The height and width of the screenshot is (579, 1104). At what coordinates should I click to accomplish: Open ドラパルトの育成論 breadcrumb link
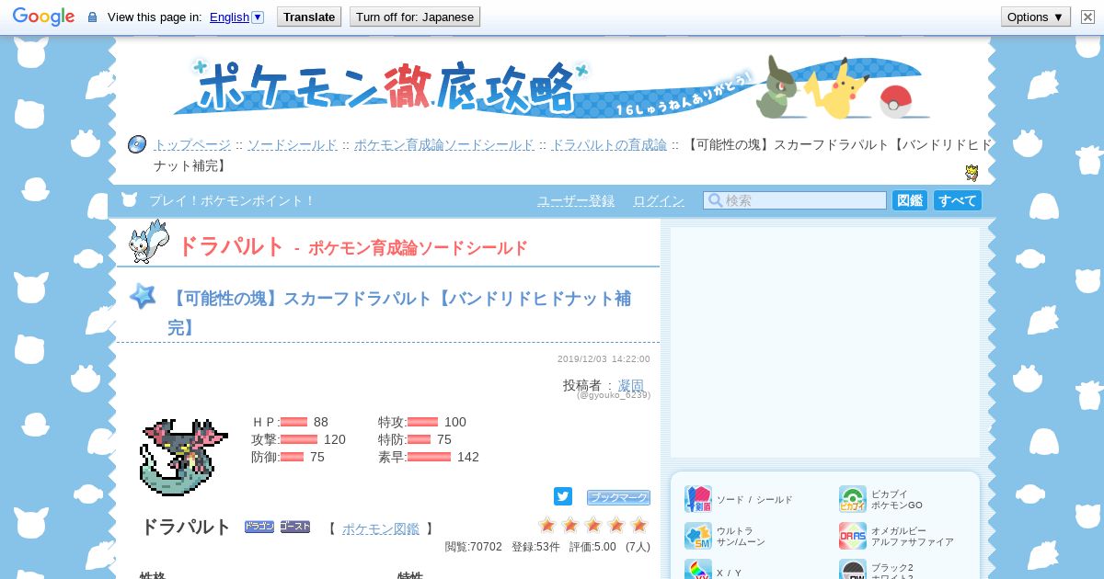pyautogui.click(x=609, y=145)
